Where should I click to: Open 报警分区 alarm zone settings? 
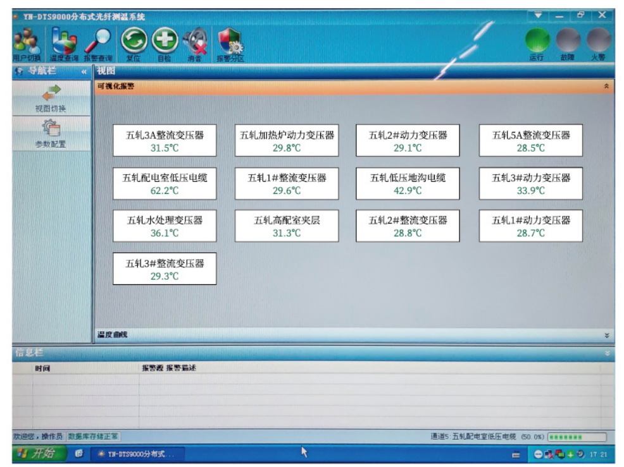coord(230,45)
